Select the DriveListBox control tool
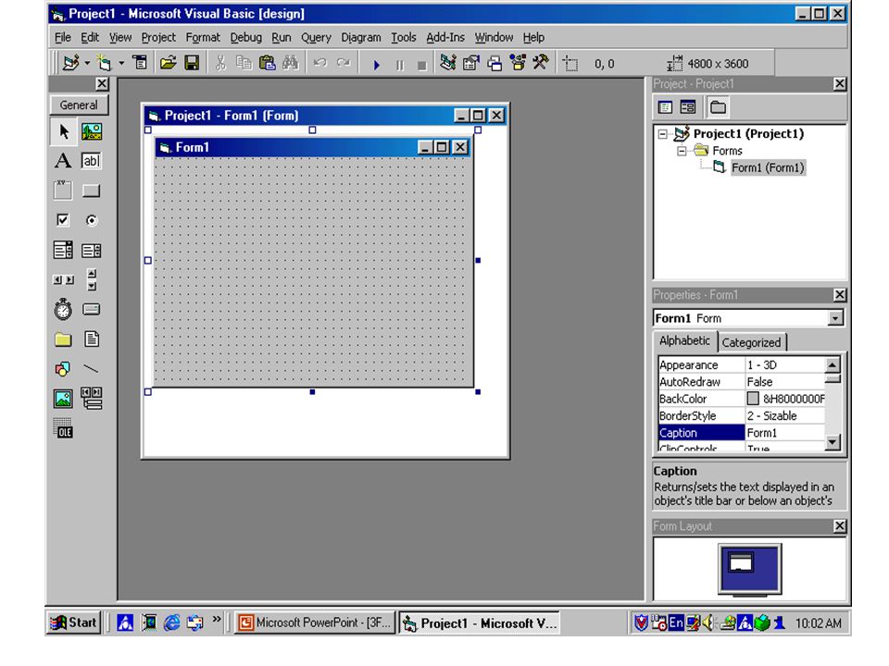889x666 pixels. [92, 309]
